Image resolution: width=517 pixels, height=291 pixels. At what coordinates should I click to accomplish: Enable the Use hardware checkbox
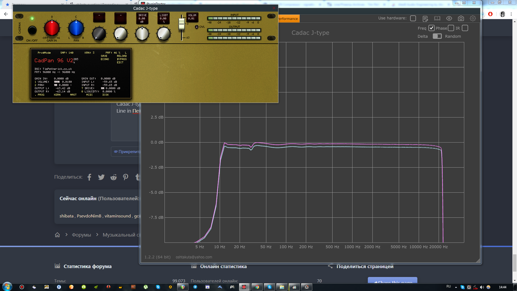point(413,18)
